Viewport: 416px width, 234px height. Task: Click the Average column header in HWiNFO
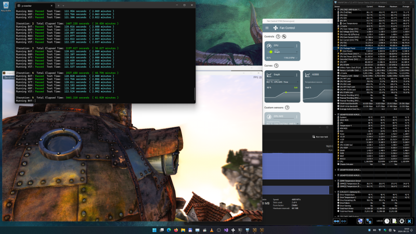click(x=406, y=6)
